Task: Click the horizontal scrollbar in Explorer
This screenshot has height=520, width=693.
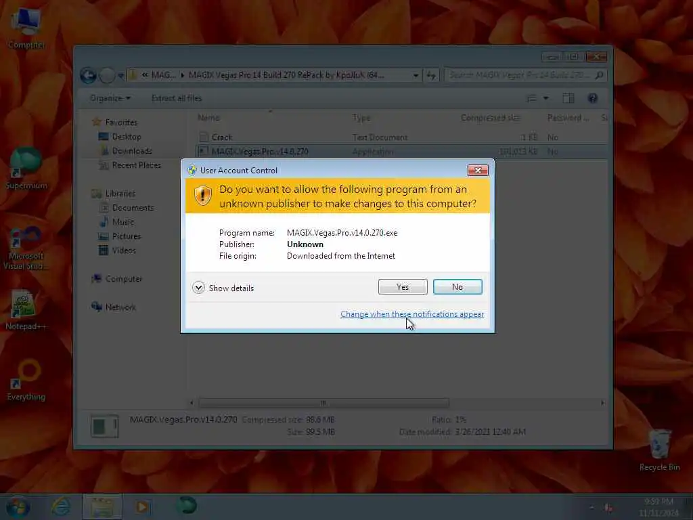Action: pos(323,403)
